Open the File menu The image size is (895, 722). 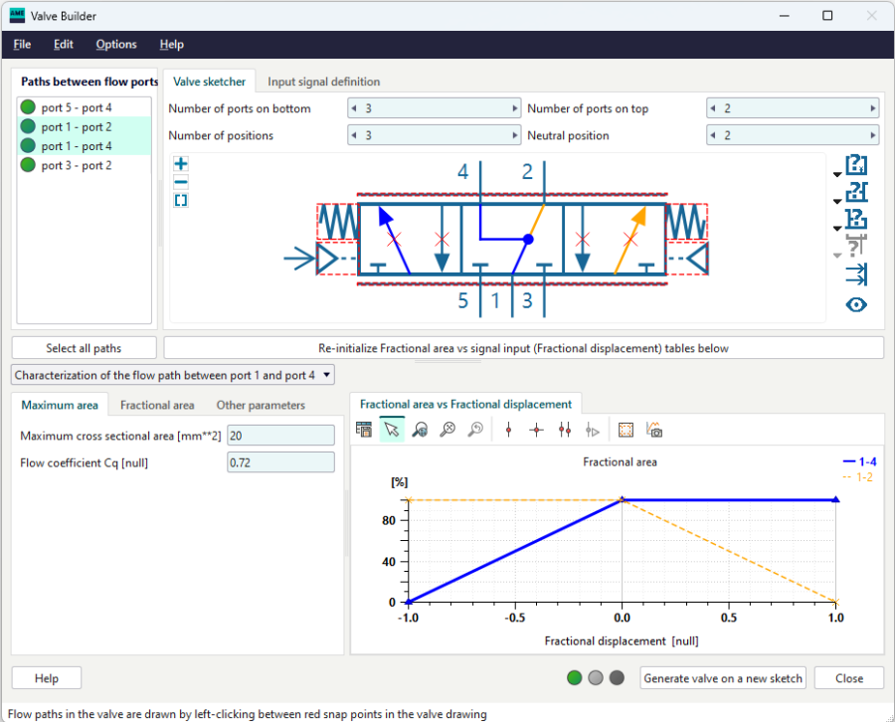tap(22, 44)
